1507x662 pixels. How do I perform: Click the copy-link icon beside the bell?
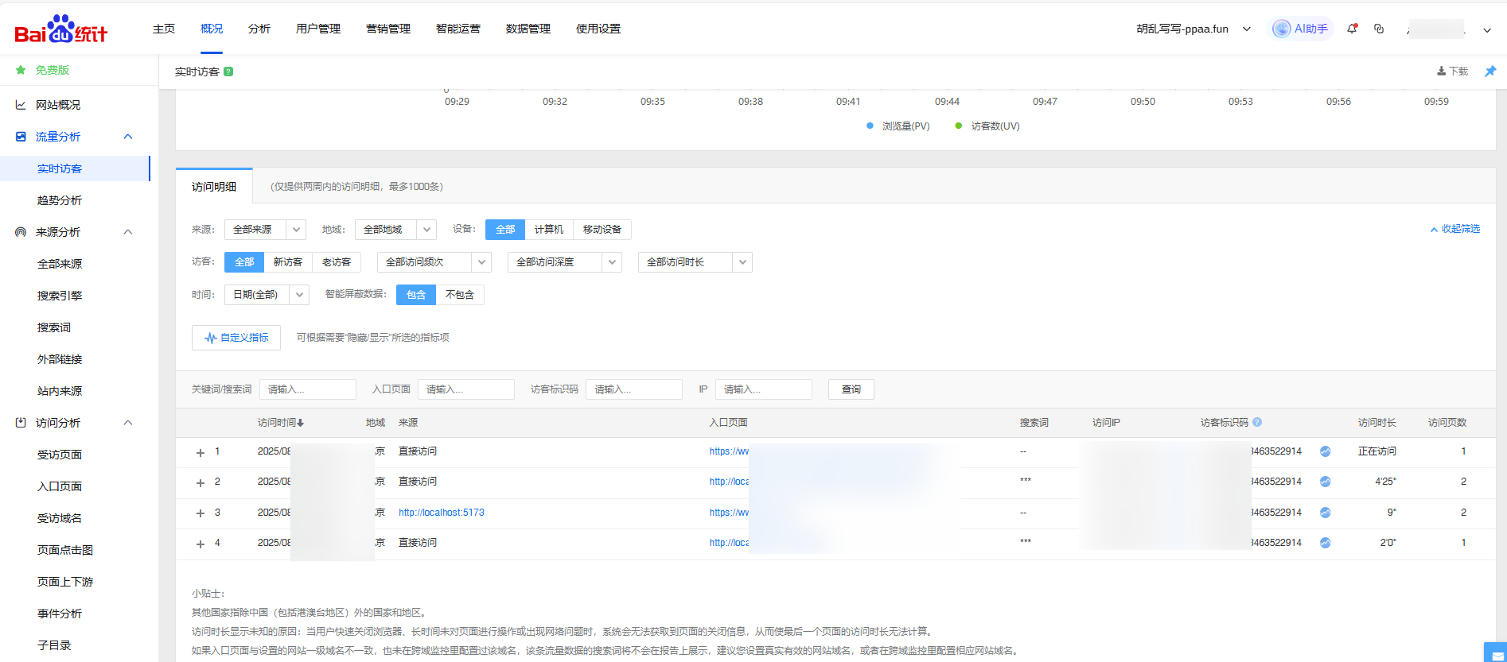point(1379,29)
